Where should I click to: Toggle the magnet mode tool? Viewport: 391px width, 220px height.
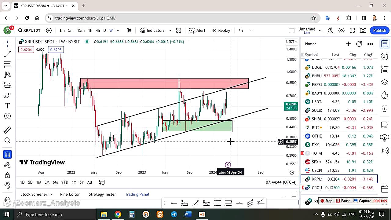pos(8,154)
